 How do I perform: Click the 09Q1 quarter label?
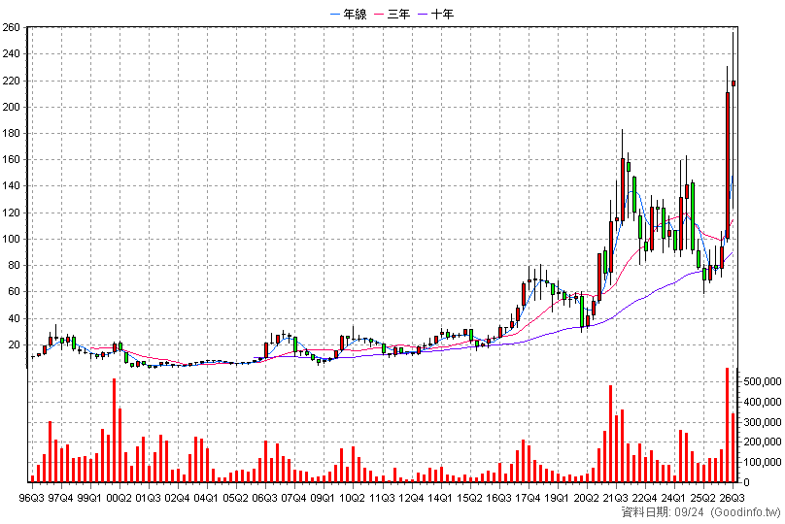[x=323, y=499]
